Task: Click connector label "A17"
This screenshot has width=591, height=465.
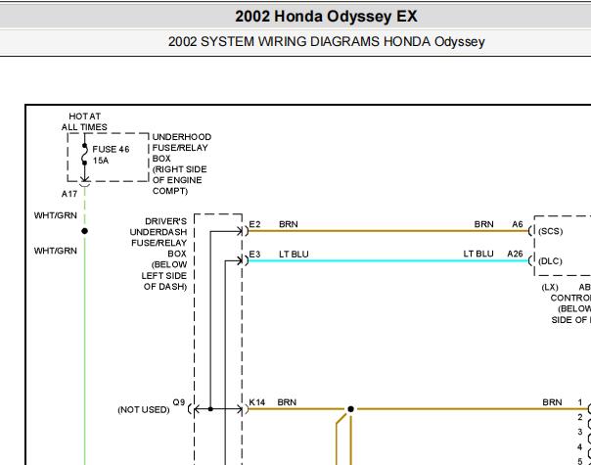Action: click(x=68, y=194)
